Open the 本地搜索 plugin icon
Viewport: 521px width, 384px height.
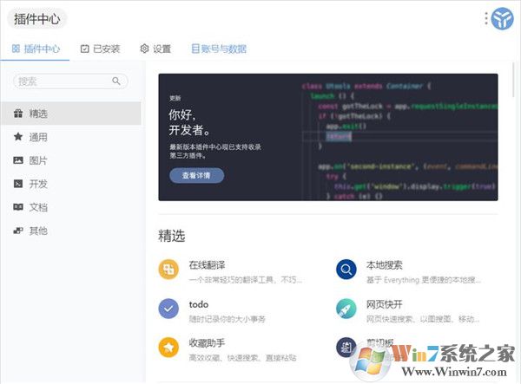(346, 270)
